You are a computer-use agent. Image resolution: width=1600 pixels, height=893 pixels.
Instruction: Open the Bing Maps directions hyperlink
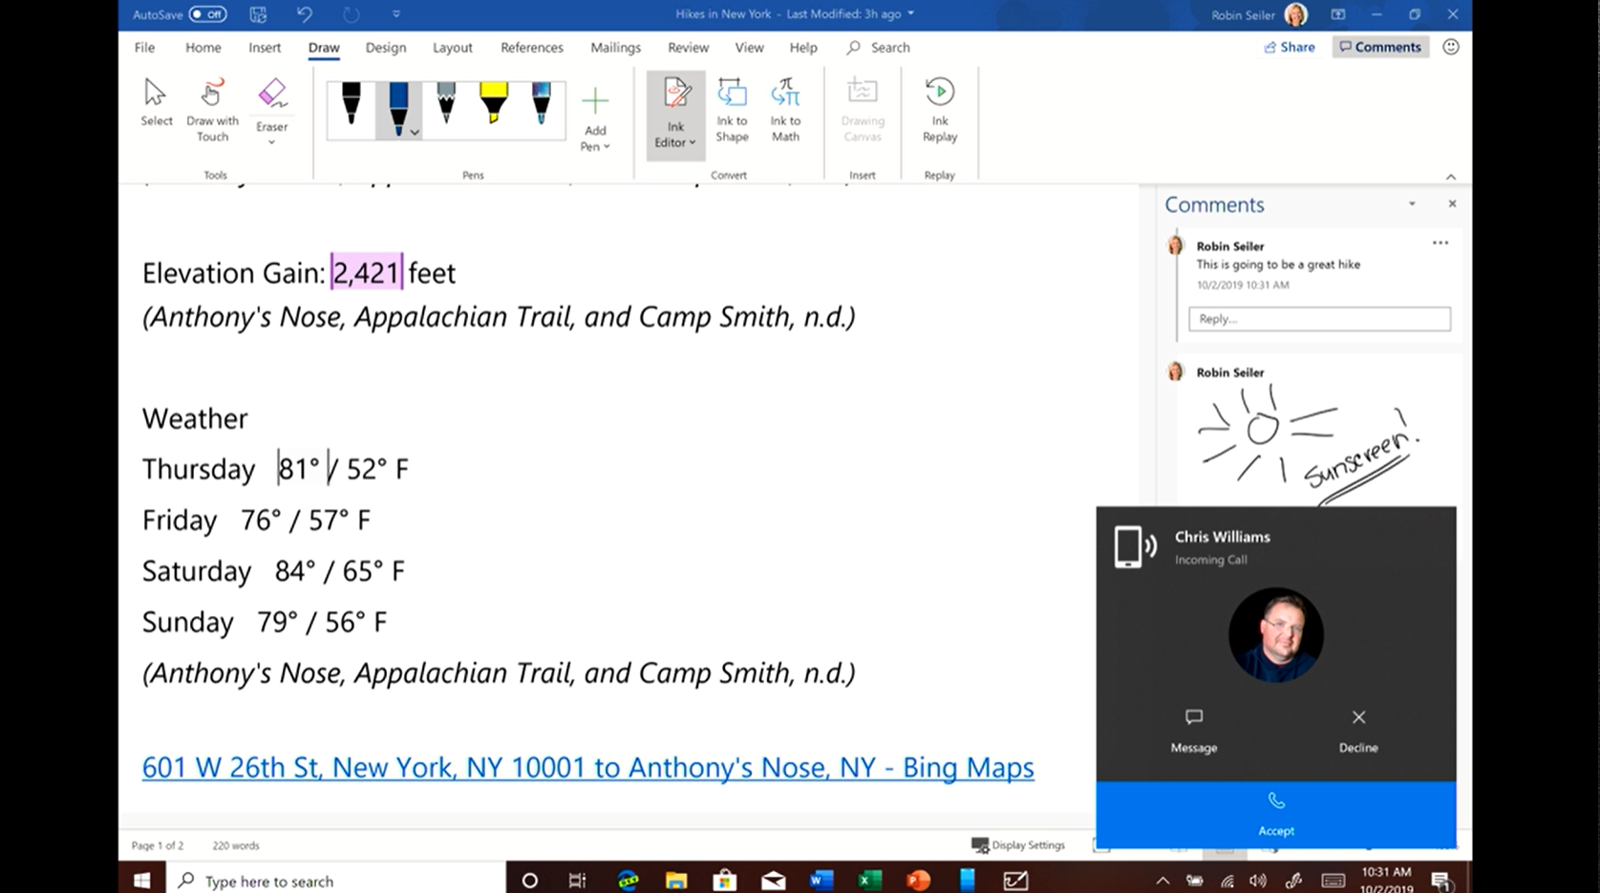[587, 767]
